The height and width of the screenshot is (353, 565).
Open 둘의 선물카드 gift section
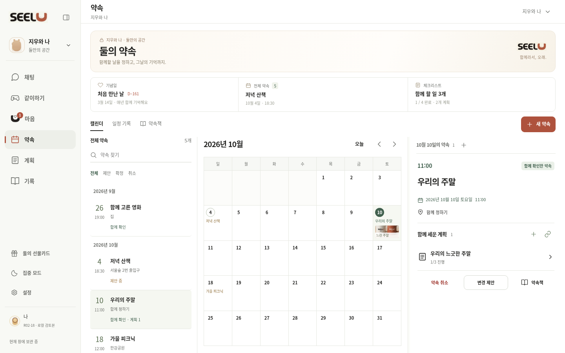tap(40, 253)
